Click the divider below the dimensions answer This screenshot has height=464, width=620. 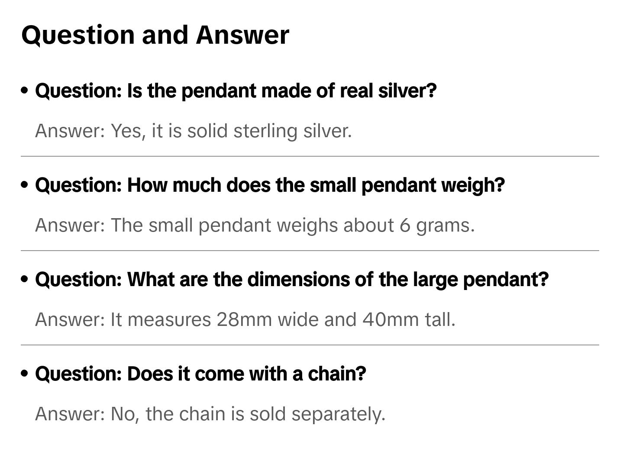click(x=310, y=345)
